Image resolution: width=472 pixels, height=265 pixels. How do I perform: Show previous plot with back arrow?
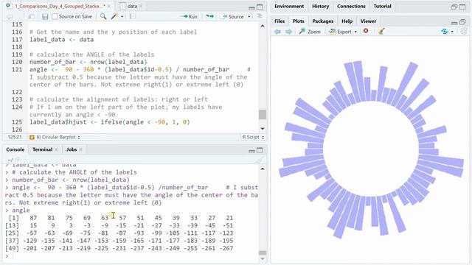(277, 31)
